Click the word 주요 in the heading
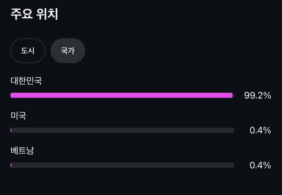Screen dimensions: 282x195 22,14
